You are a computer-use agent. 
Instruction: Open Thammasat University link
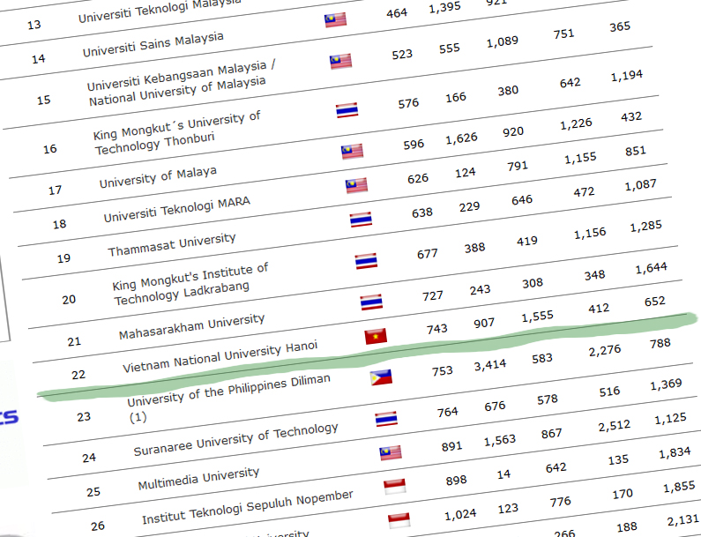(x=172, y=244)
